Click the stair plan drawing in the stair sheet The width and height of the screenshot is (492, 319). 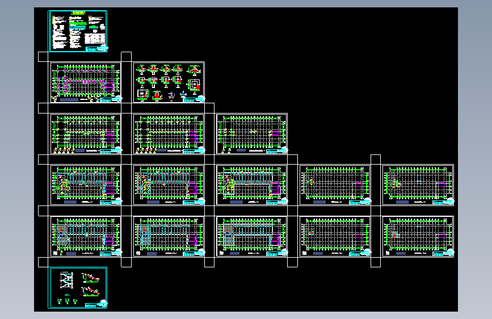[66, 280]
